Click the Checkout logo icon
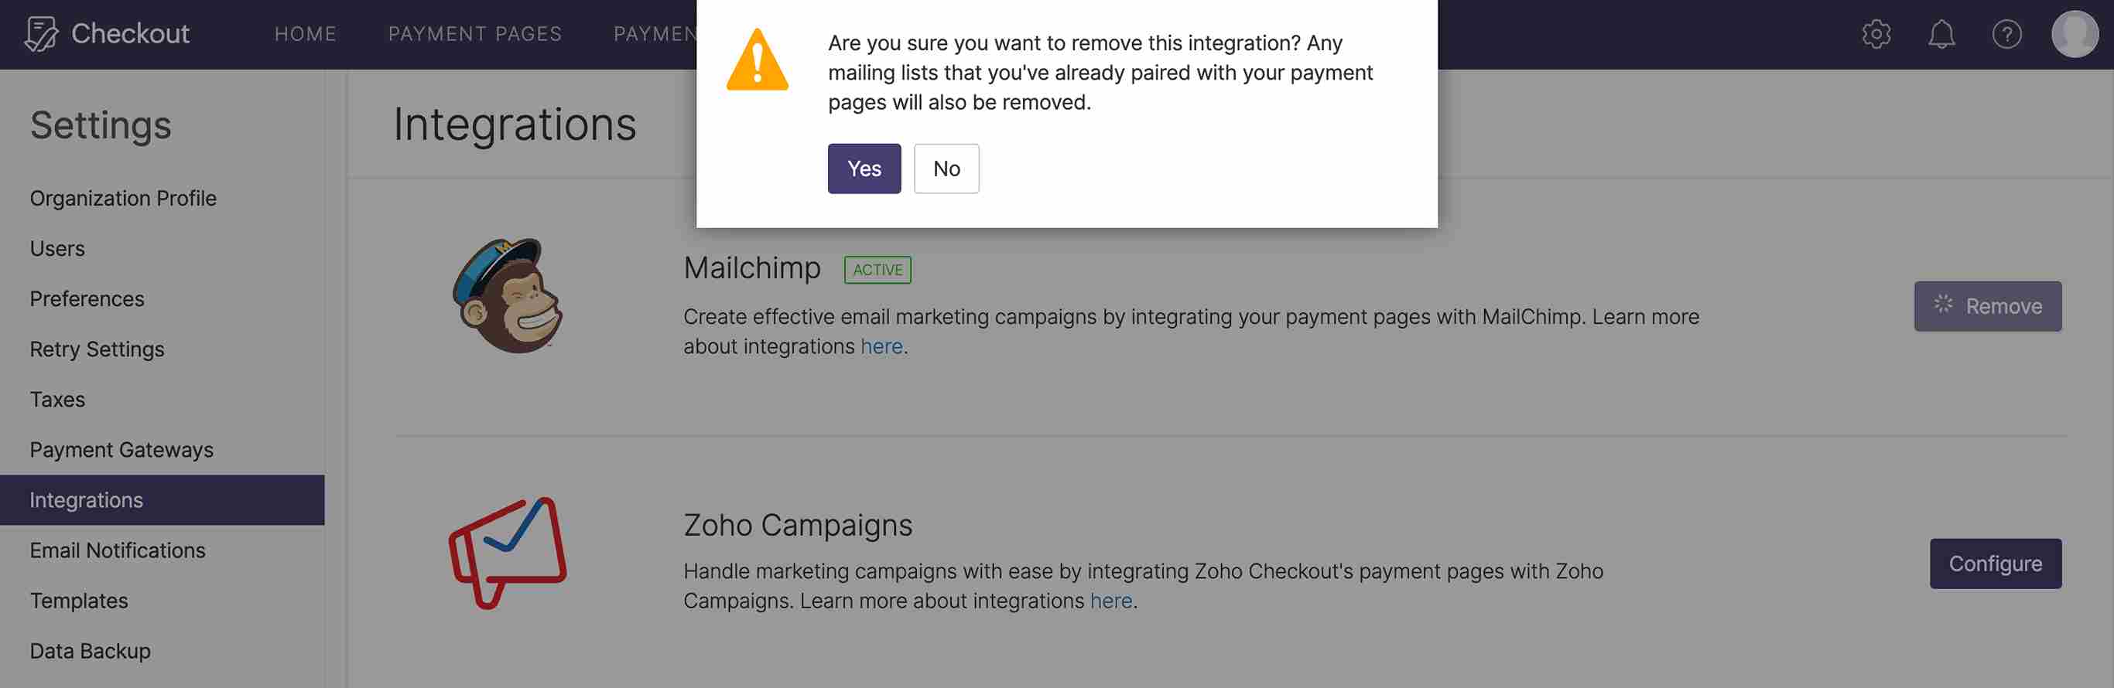 coord(41,33)
